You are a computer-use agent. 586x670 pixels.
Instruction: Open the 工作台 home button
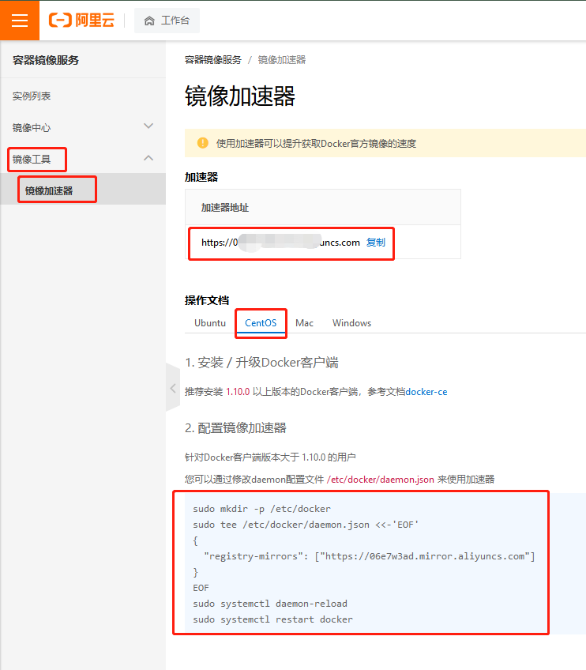(167, 21)
